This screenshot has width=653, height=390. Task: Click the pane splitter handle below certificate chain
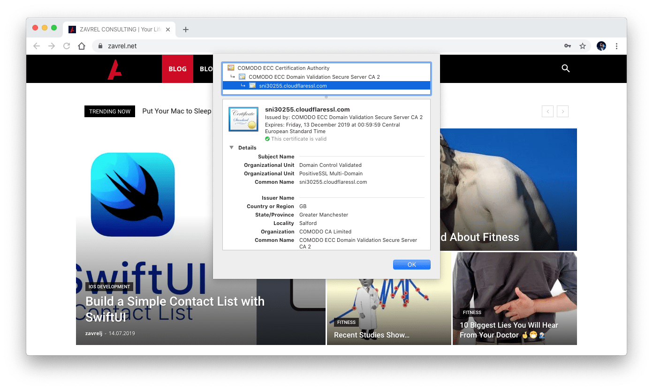click(326, 97)
